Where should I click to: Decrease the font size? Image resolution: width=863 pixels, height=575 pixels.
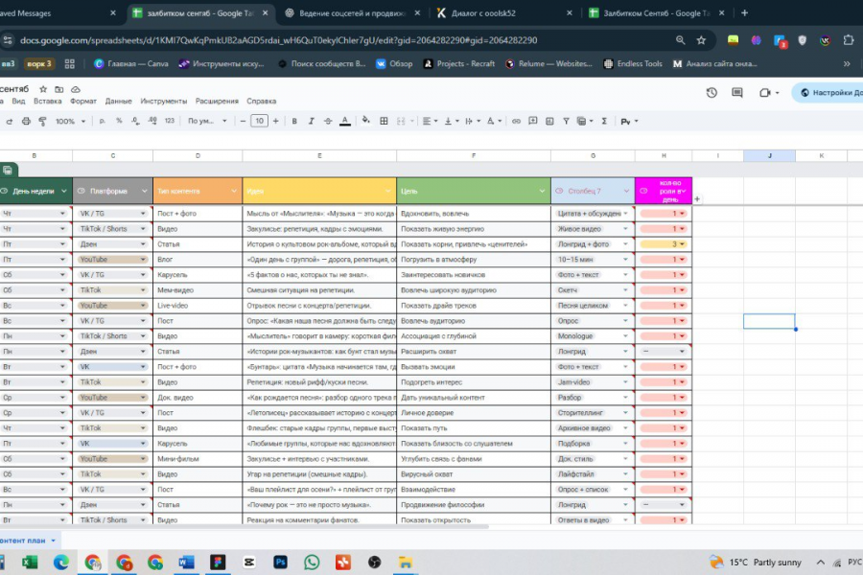[243, 121]
